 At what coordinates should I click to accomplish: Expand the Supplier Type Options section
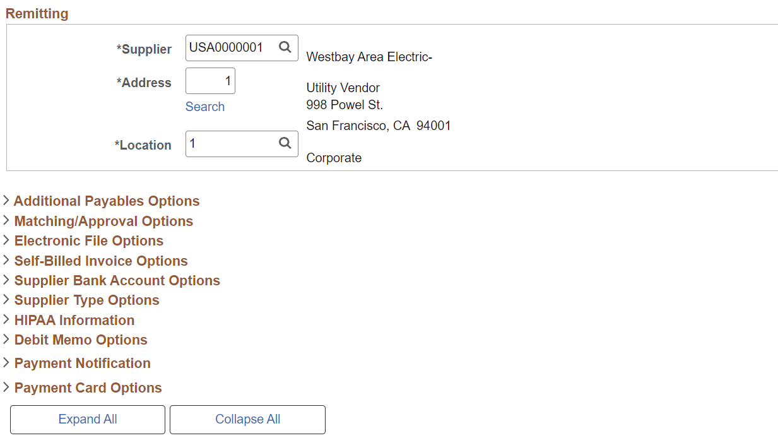pos(86,300)
